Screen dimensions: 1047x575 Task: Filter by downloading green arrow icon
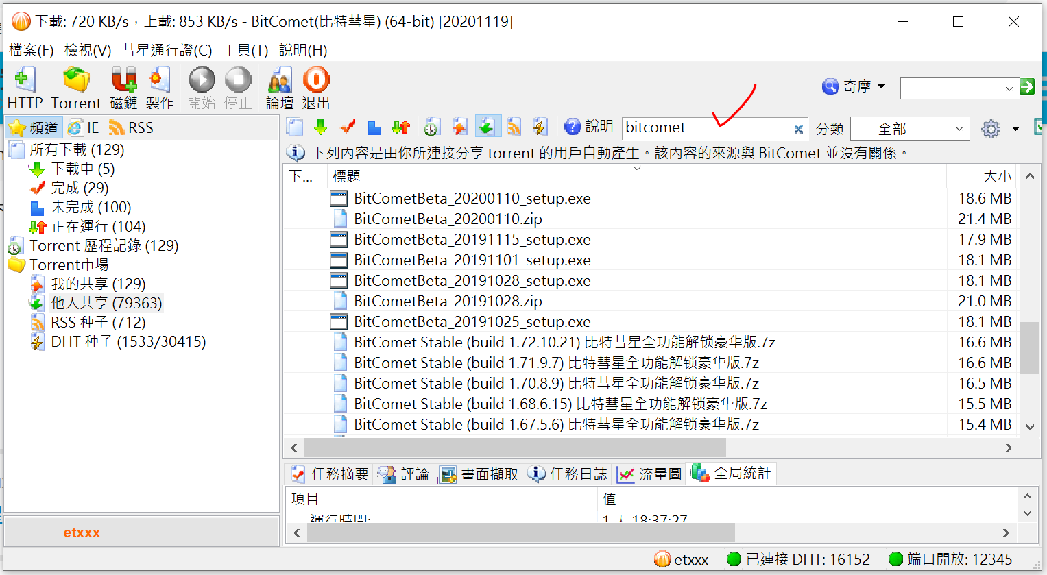coord(320,127)
